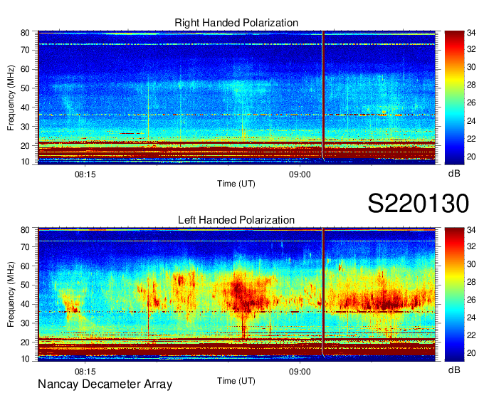This screenshot has height=393, width=484.
Task: Click the 20 dB label on Left Handed color bar
Action: coord(471,353)
